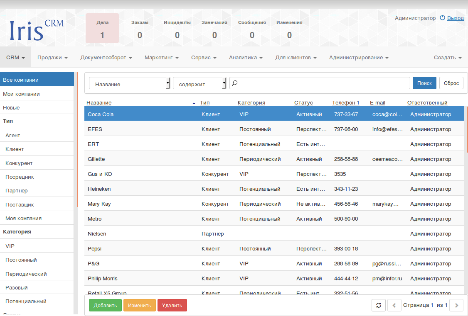Open the Продажи menu
Viewport: 468px width, 316px height.
52,57
